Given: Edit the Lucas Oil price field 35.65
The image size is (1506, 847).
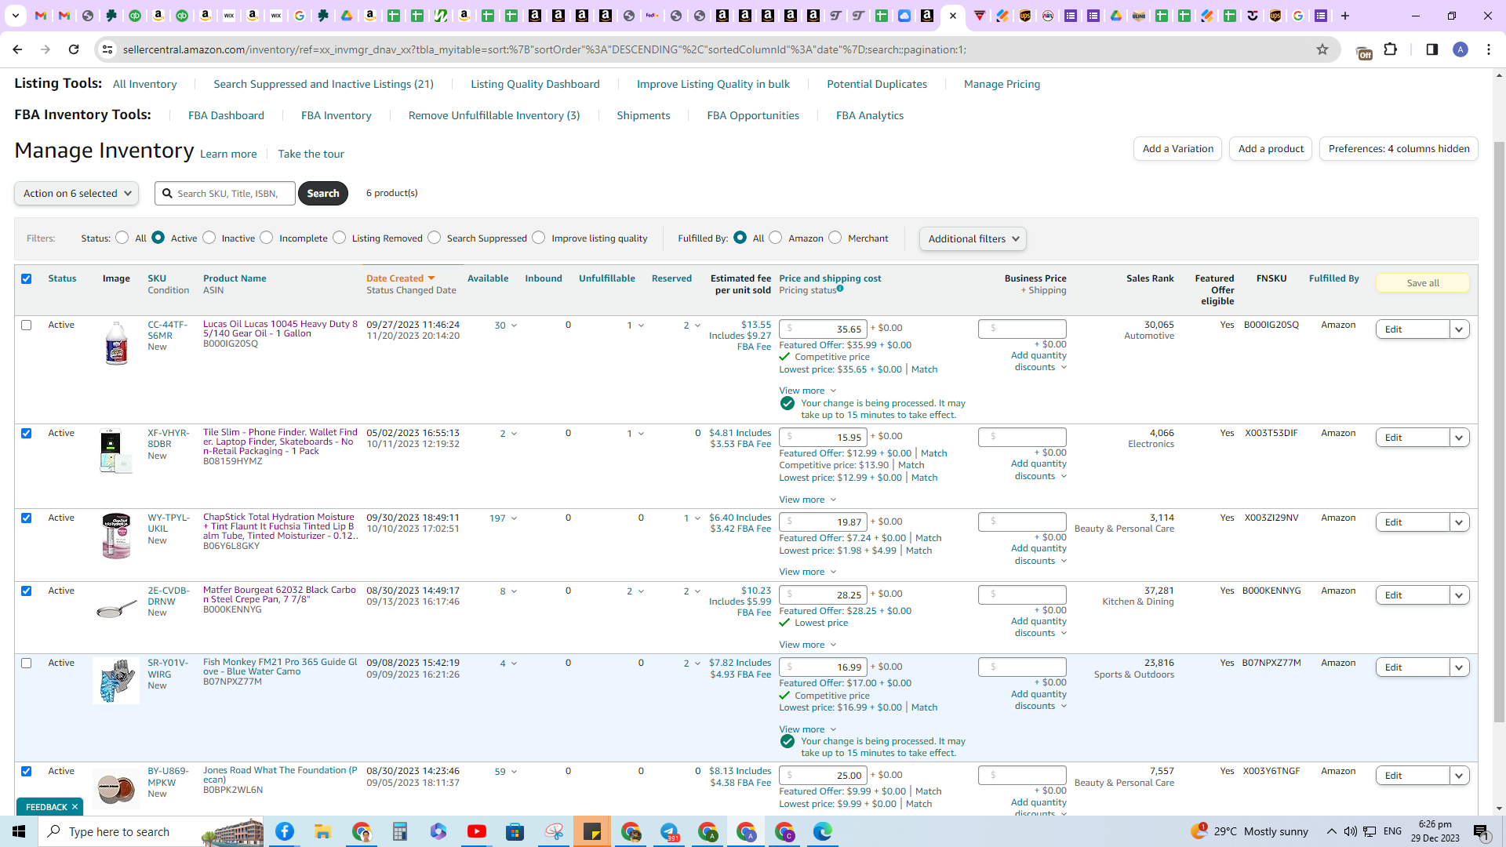Looking at the screenshot, I should pyautogui.click(x=823, y=329).
